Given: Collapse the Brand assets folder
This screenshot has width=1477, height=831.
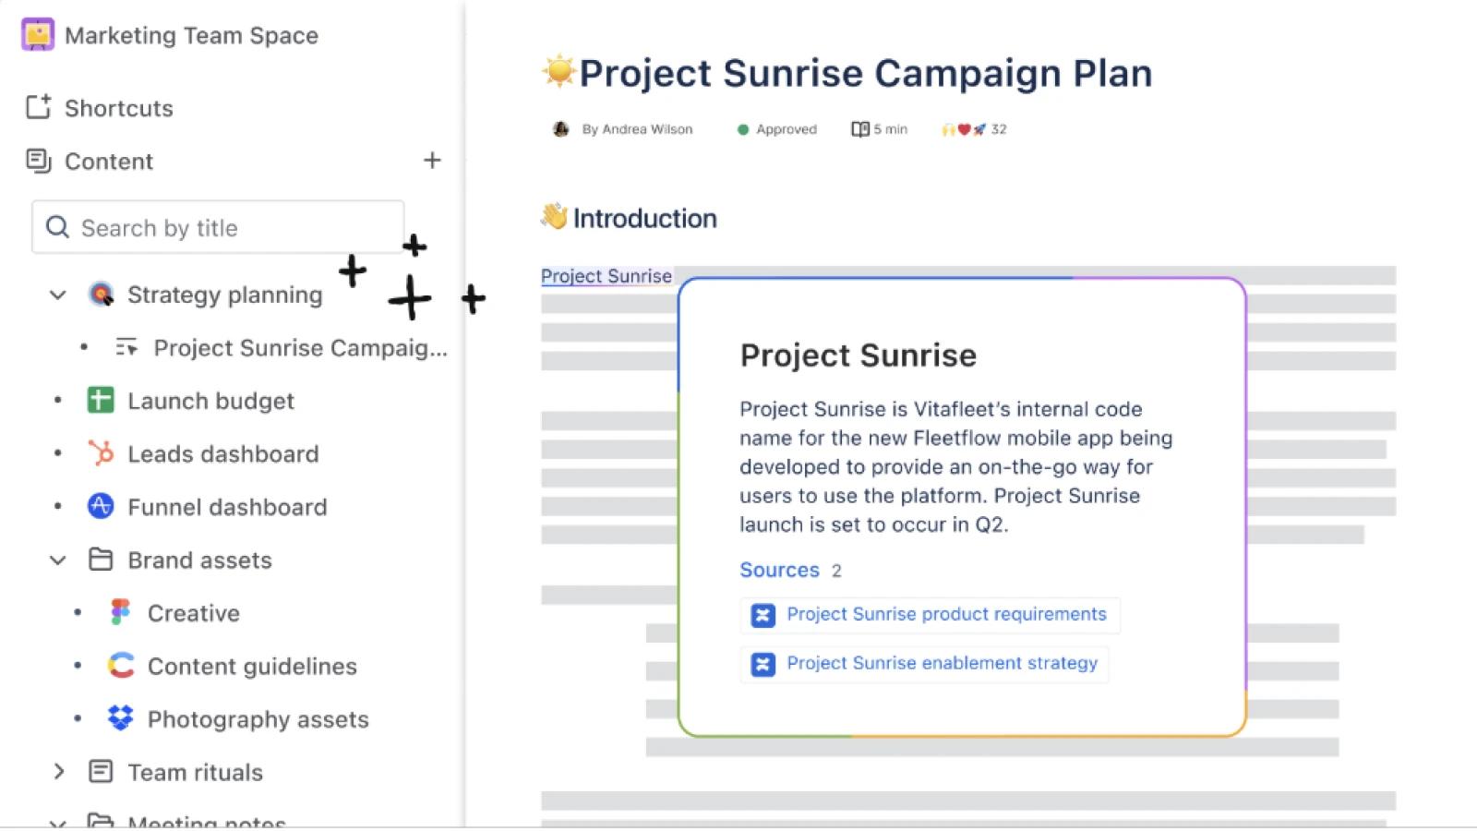Looking at the screenshot, I should pyautogui.click(x=57, y=560).
